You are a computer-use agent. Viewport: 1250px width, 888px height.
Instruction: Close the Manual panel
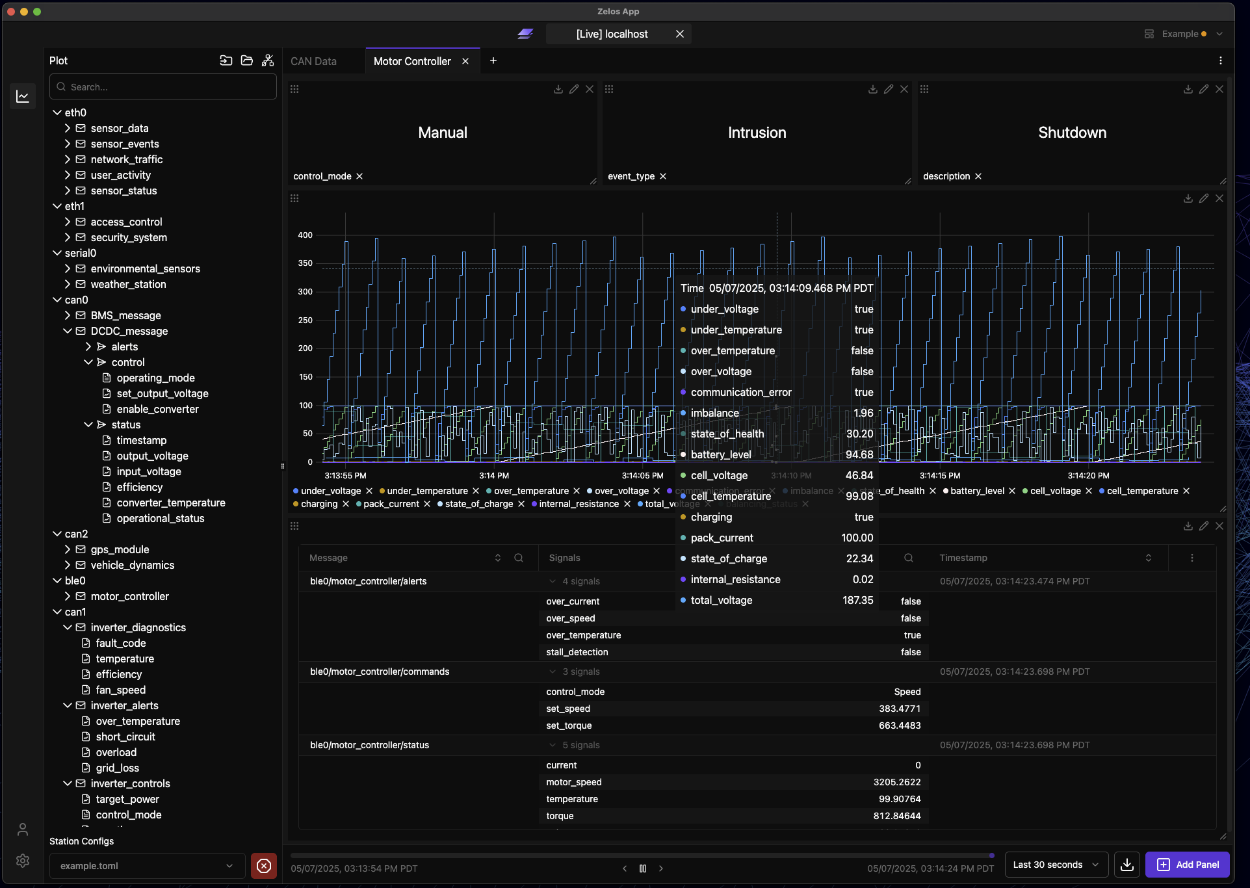pyautogui.click(x=590, y=89)
